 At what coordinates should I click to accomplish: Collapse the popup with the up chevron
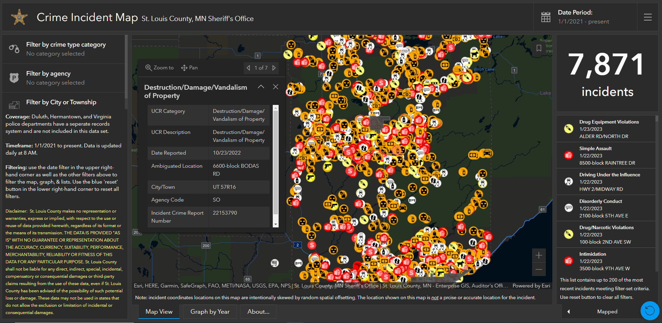[x=261, y=87]
